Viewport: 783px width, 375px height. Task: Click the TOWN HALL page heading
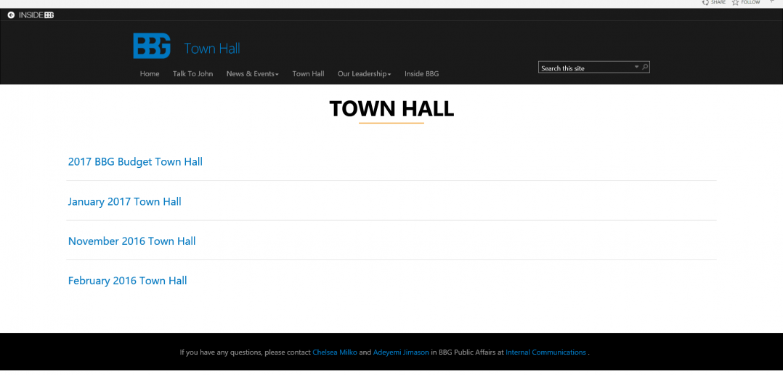tap(391, 109)
